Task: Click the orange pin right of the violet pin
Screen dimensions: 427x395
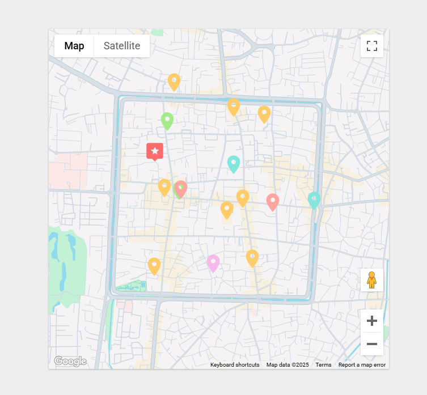Action: point(252,258)
